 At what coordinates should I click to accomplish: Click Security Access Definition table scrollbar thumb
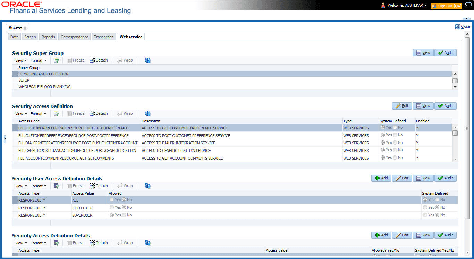point(455,133)
